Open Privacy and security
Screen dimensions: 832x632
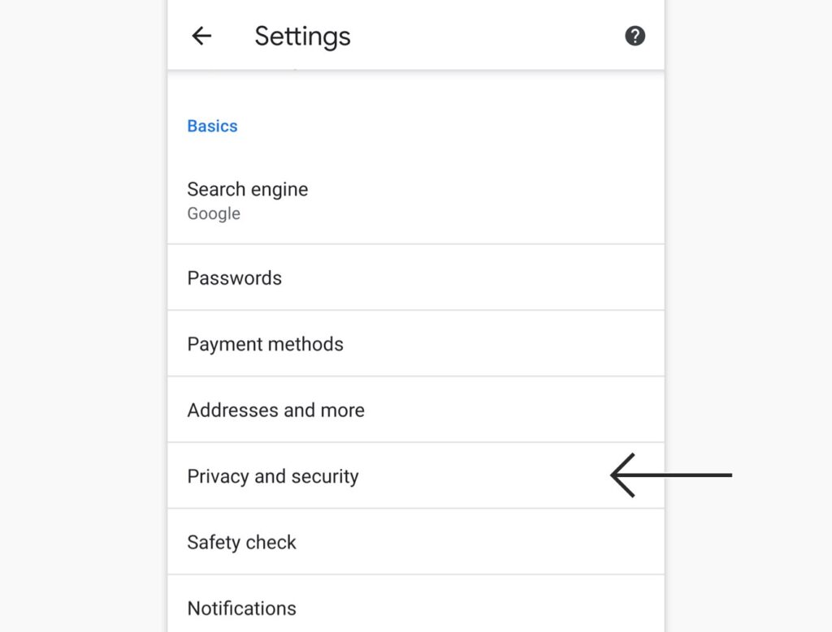pos(272,476)
